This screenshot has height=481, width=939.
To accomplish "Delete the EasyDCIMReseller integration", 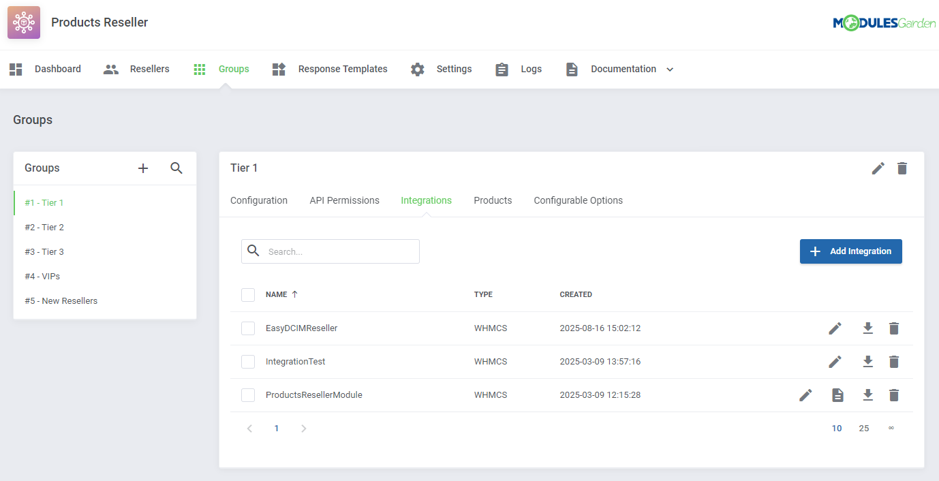I will [893, 328].
